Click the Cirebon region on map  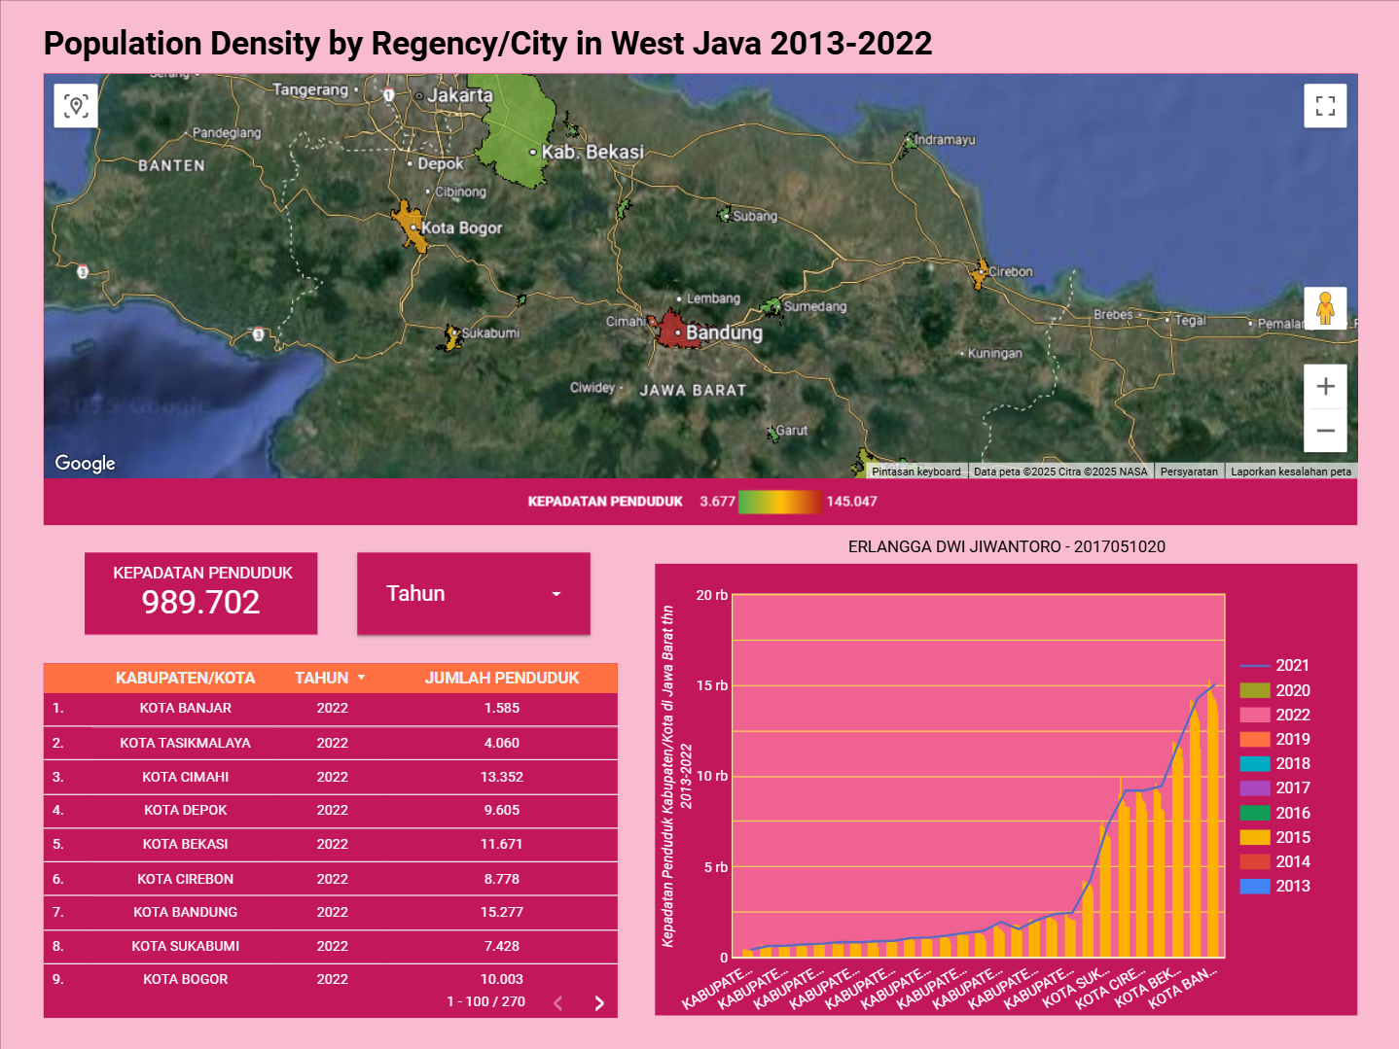tap(979, 275)
